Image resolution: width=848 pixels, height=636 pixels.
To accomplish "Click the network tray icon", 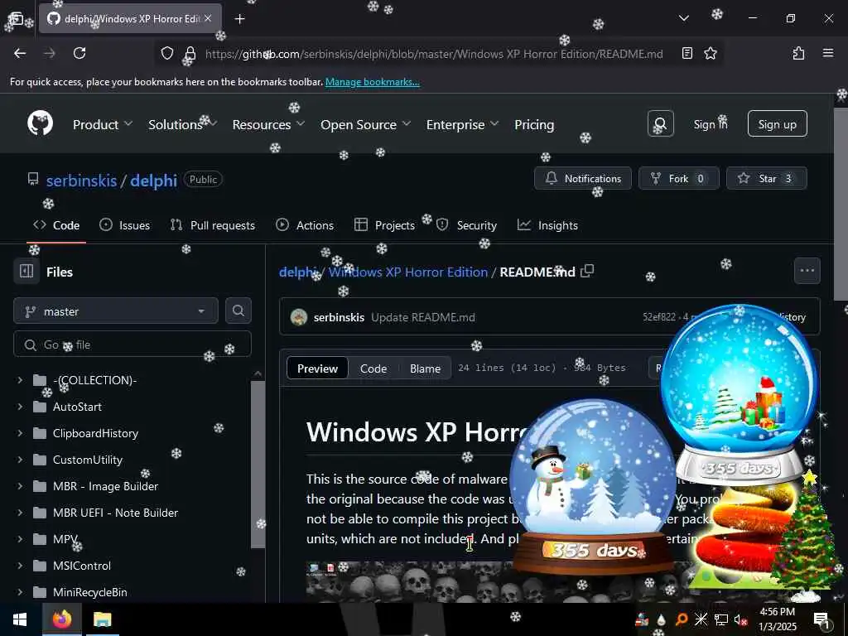I will pos(721,619).
